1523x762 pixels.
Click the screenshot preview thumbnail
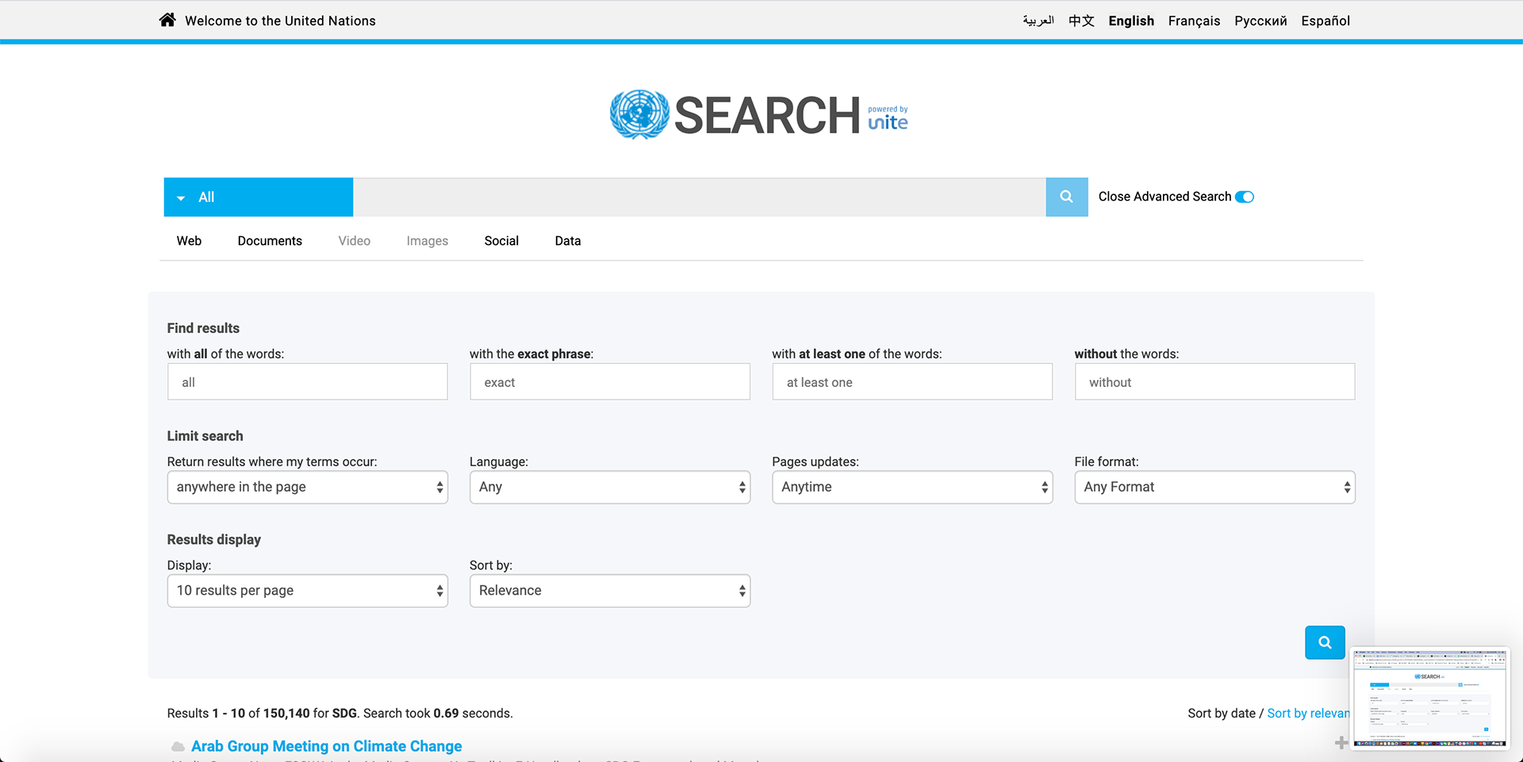[1429, 699]
